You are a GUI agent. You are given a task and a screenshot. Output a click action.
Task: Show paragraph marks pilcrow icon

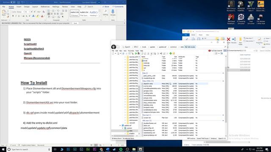click(63, 17)
